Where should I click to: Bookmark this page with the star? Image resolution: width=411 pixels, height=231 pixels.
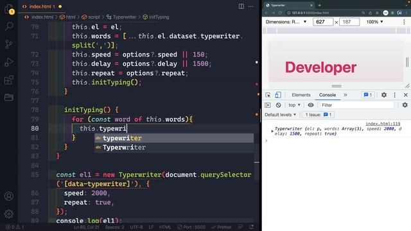pyautogui.click(x=377, y=13)
